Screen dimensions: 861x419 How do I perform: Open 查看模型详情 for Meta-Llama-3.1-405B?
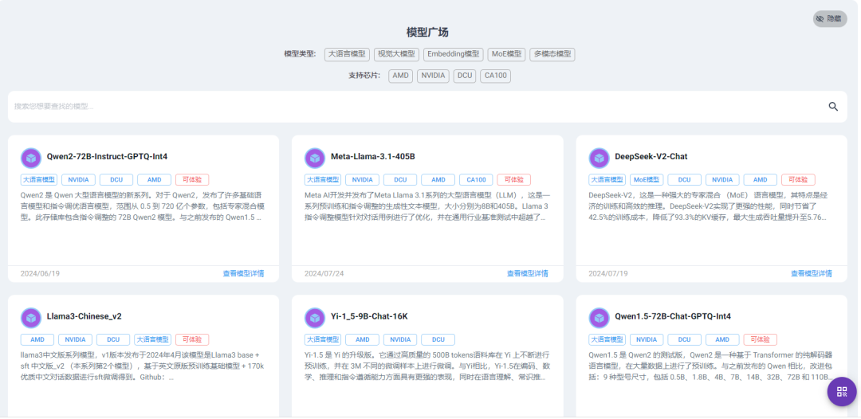point(527,274)
